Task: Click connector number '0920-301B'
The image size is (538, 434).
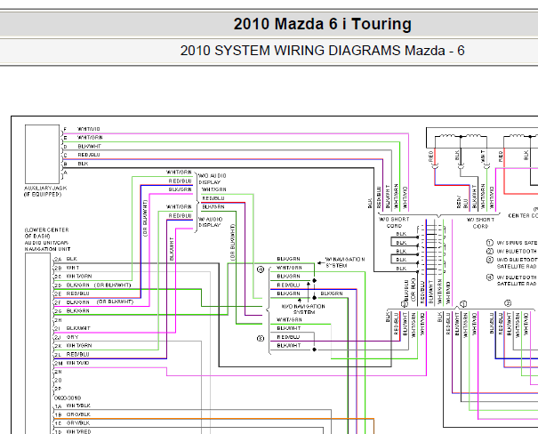Action: (68, 398)
